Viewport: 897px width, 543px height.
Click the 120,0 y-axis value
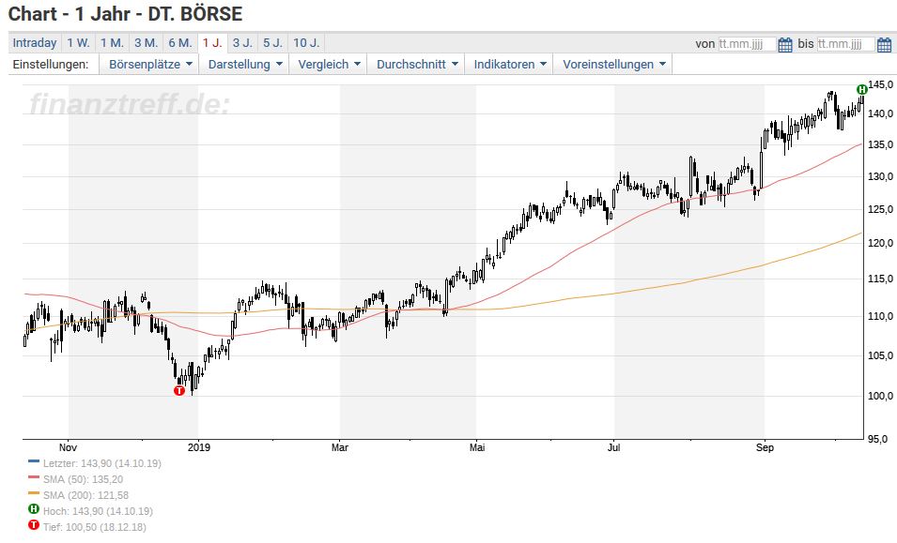click(x=880, y=243)
